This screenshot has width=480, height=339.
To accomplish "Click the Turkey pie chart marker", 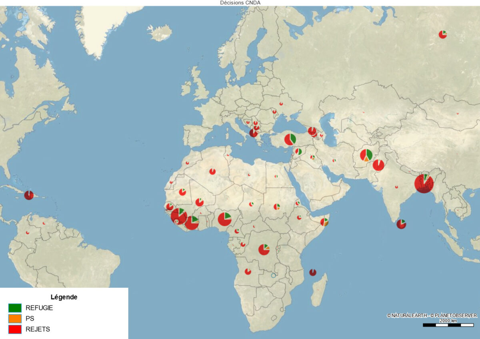I will coord(290,140).
